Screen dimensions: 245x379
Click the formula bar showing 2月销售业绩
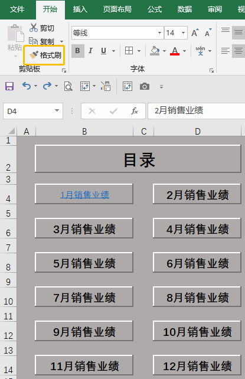point(197,111)
